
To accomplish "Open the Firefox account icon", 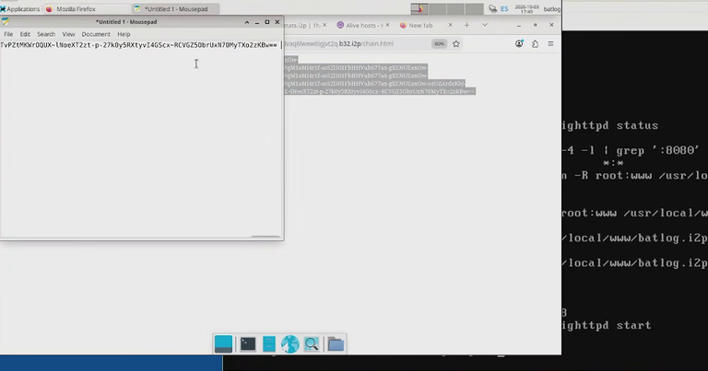I will coord(519,43).
